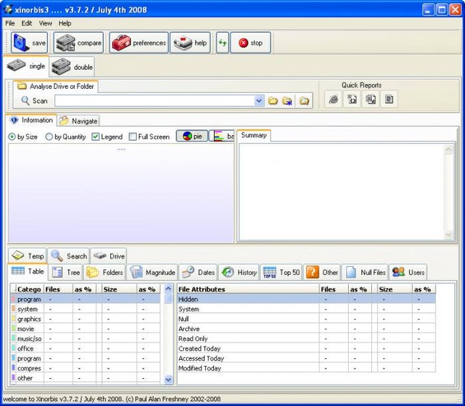
Task: Select the Information tab
Action: (x=31, y=120)
